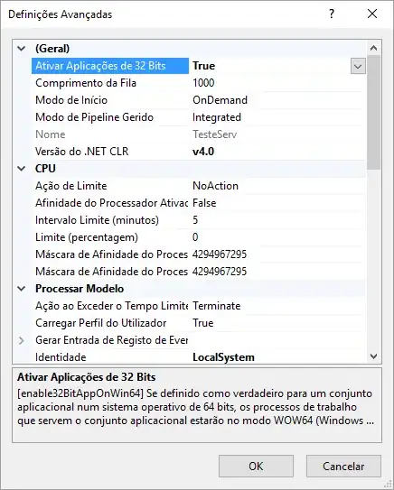394x490 pixels.
Task: Click the NoAction value field
Action: (x=215, y=186)
